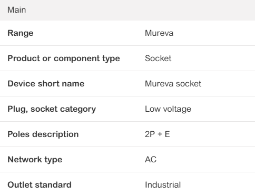
Task: Select the Device short name label
Action: [x=46, y=84]
